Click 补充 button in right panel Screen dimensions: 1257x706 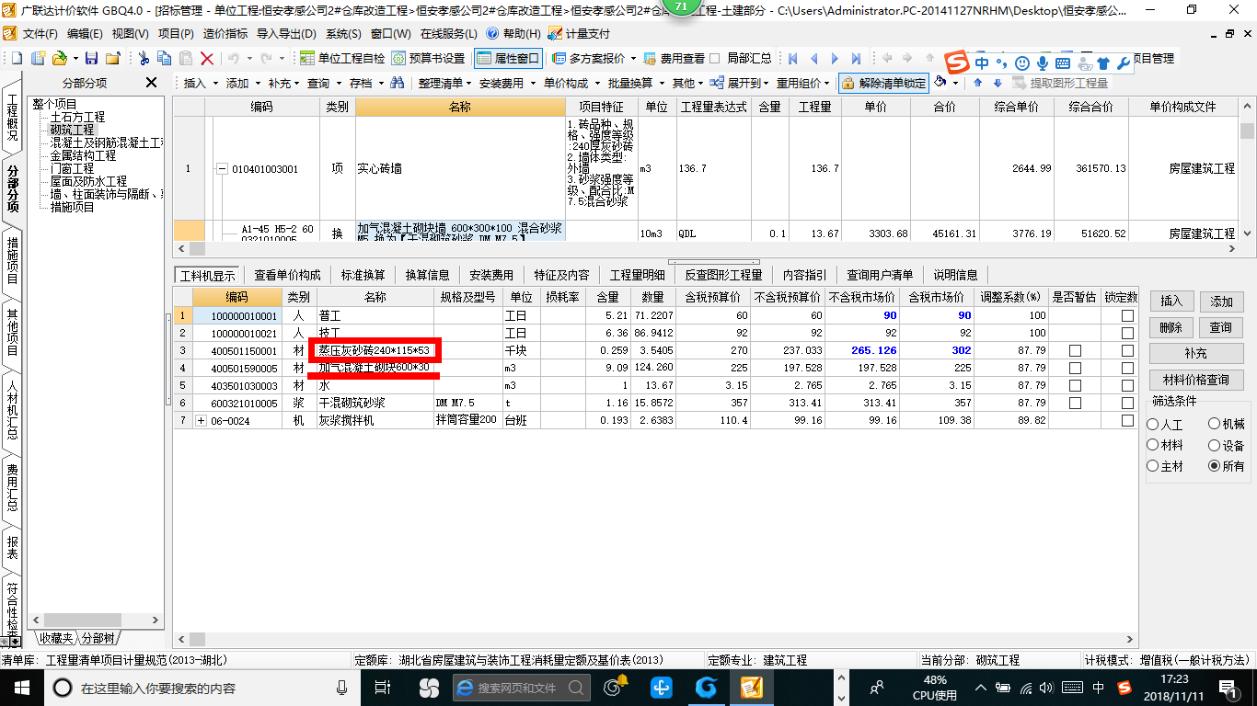tap(1196, 353)
